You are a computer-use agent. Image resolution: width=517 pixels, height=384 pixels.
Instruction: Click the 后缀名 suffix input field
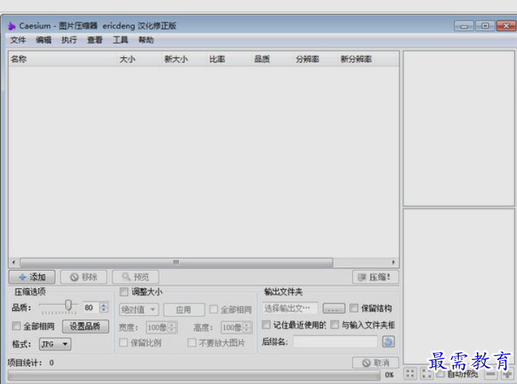point(335,342)
